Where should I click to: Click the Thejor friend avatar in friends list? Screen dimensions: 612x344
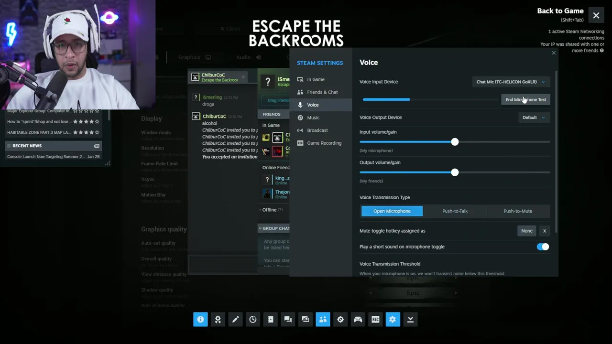267,193
